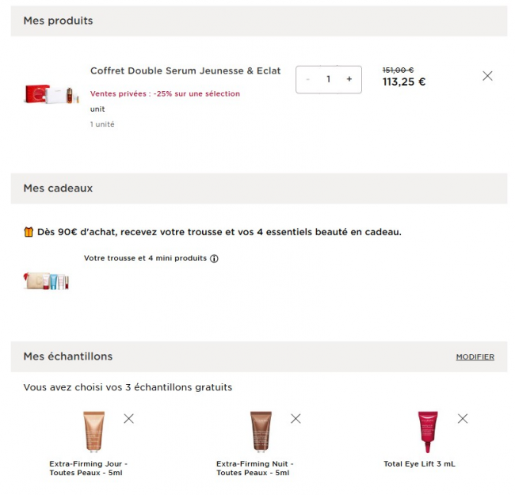Click Ventes privées -25% promotion text
515x495 pixels.
[x=165, y=93]
